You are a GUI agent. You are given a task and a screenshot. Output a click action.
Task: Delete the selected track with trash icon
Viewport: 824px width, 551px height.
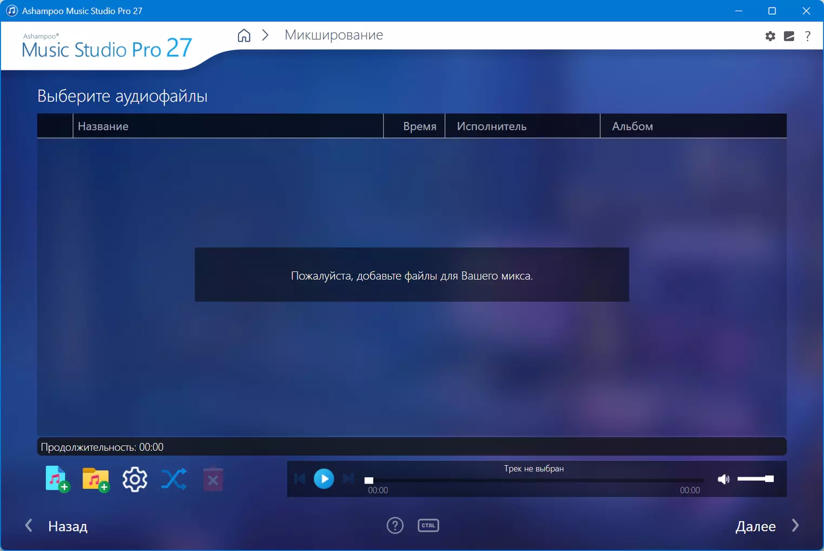pyautogui.click(x=213, y=479)
